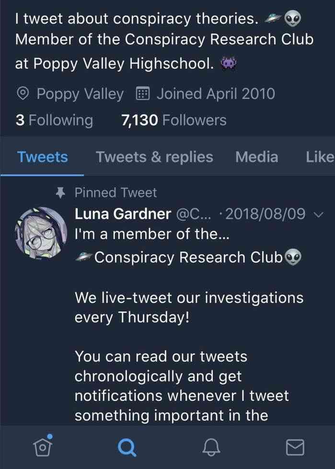Tap the Pinned Tweet label
Image resolution: width=335 pixels, height=469 pixels.
pyautogui.click(x=116, y=193)
